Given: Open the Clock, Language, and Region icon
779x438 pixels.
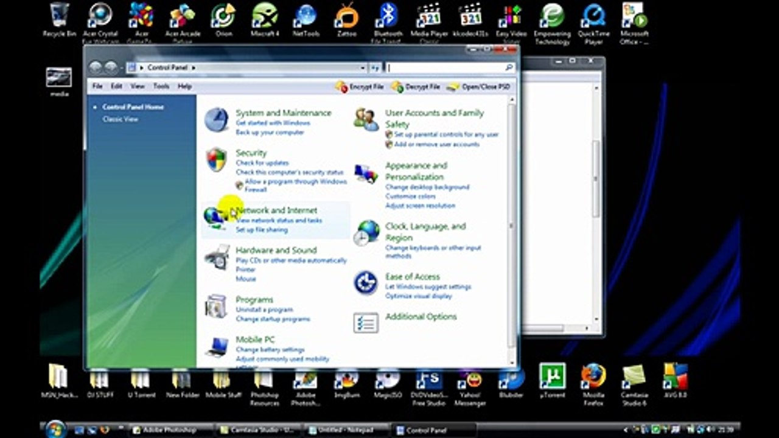Looking at the screenshot, I should (366, 232).
